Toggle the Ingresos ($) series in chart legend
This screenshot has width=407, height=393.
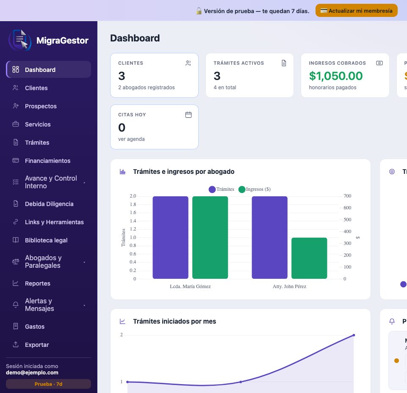[x=255, y=189]
